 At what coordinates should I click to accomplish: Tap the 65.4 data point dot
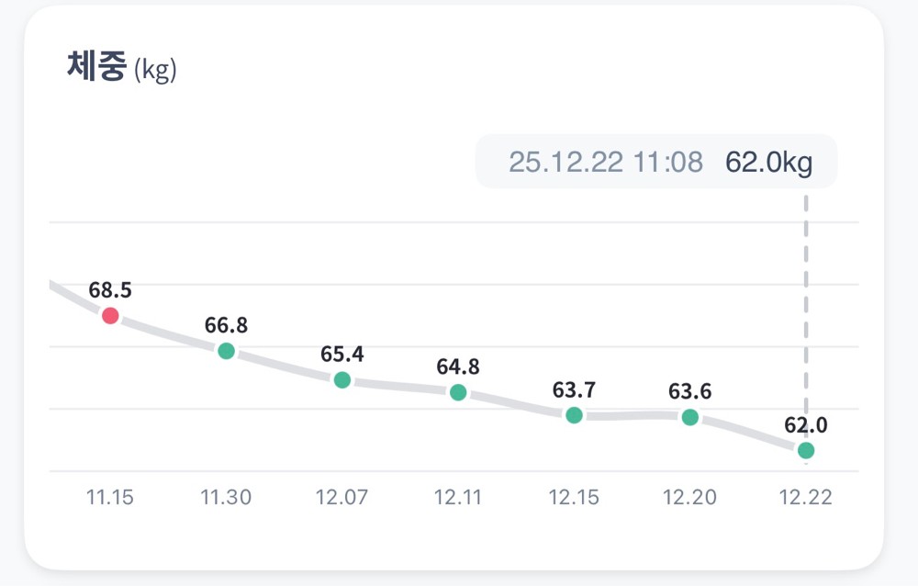tap(341, 380)
